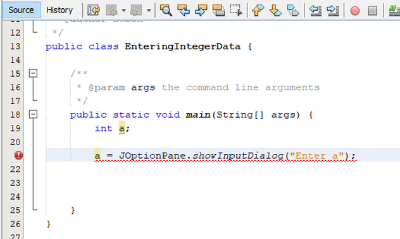This screenshot has width=400, height=239.
Task: Open the Forward history dropdown arrow
Action: coord(149,11)
